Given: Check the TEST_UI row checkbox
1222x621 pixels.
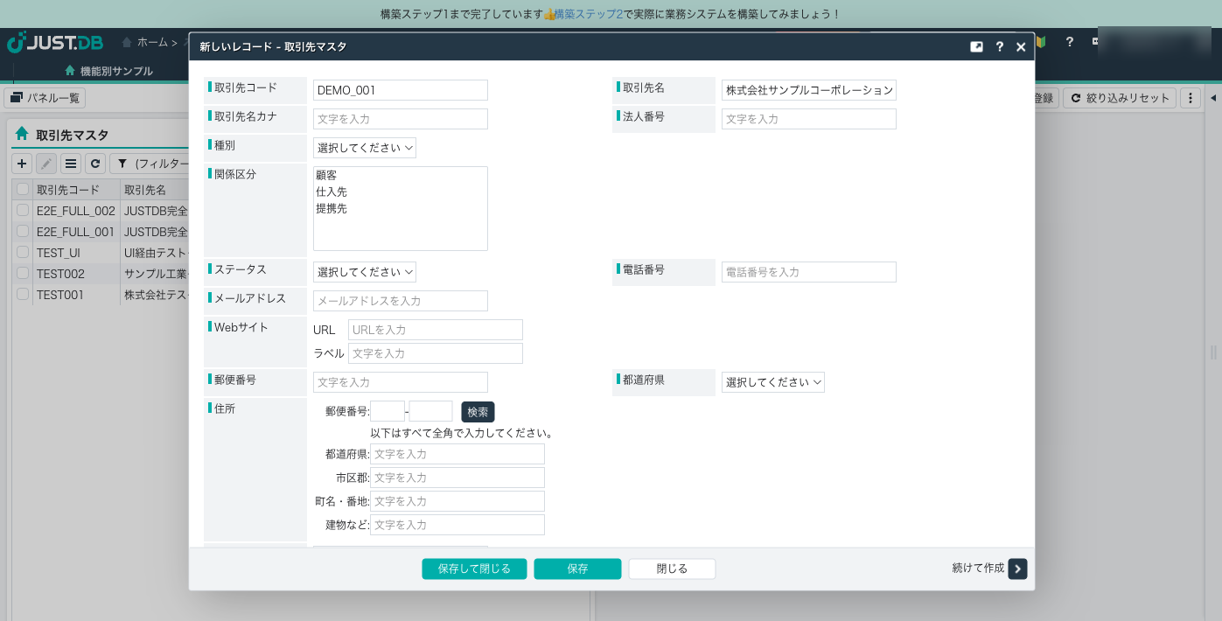Looking at the screenshot, I should 22,253.
